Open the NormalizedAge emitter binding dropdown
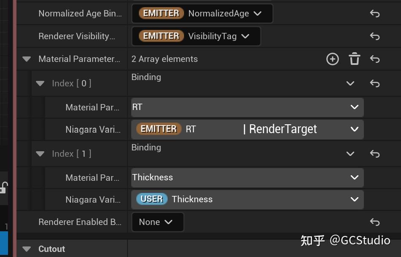Screen dimensions: 401x257 pos(257,13)
